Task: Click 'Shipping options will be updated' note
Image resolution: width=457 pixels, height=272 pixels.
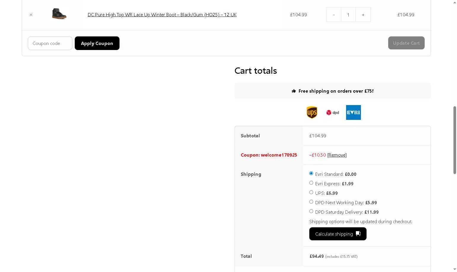Action: coord(361,221)
